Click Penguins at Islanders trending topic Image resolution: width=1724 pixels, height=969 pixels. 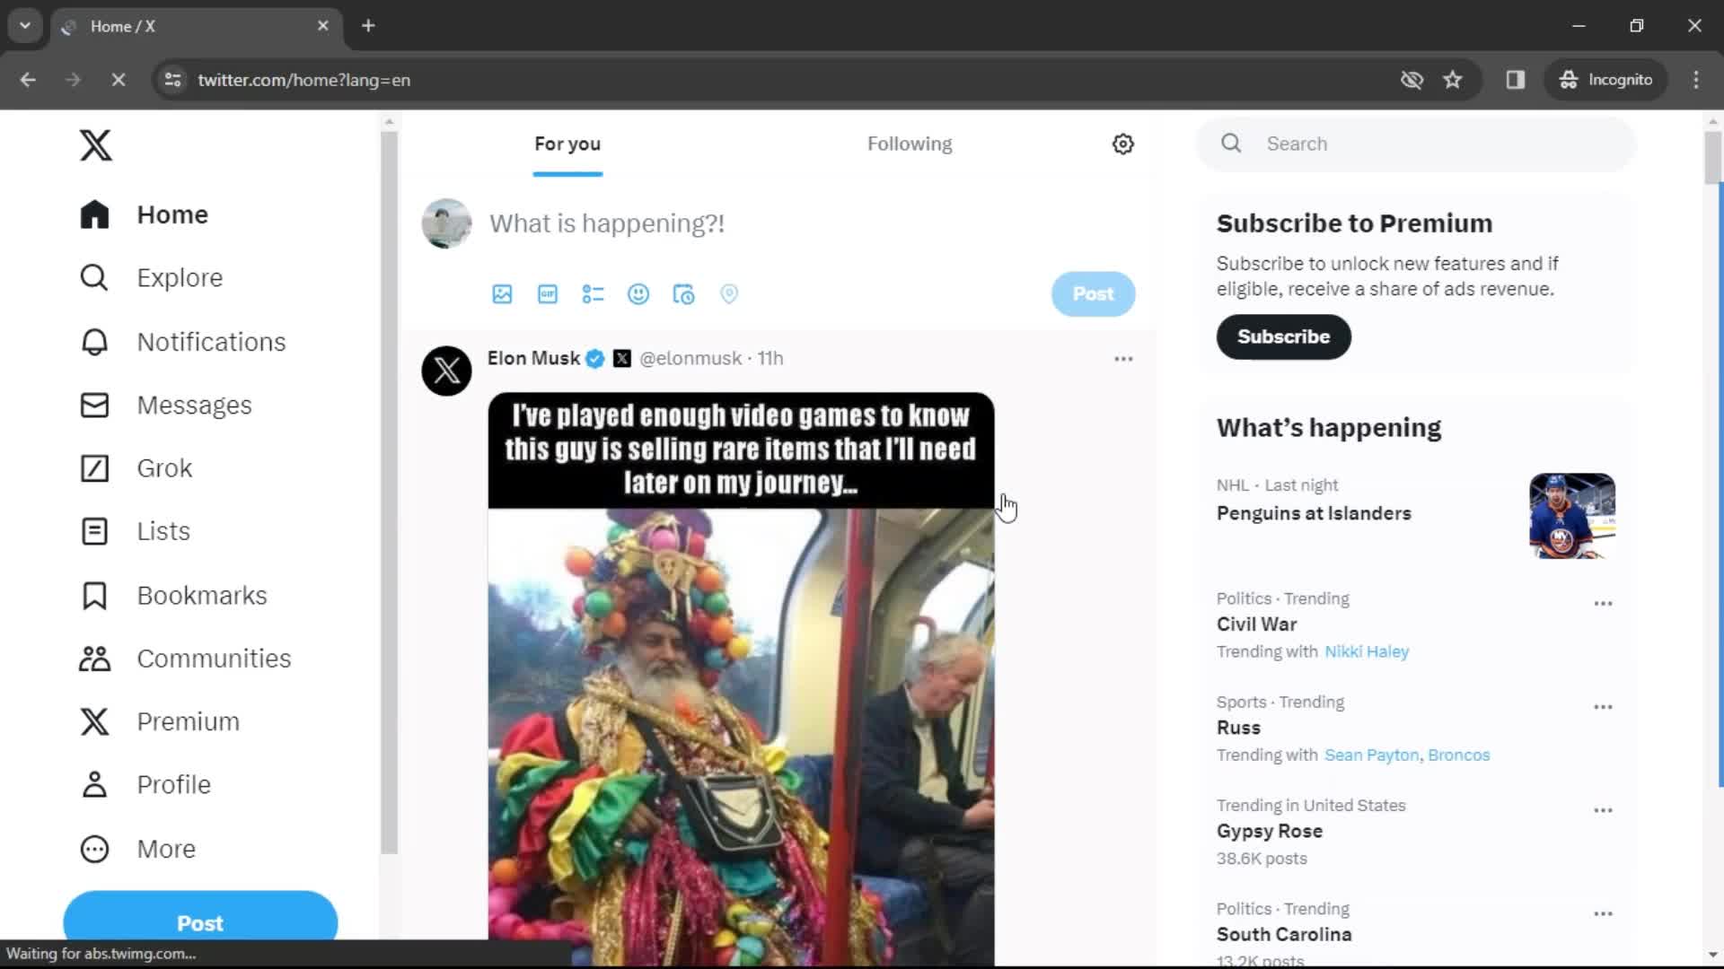click(x=1313, y=512)
